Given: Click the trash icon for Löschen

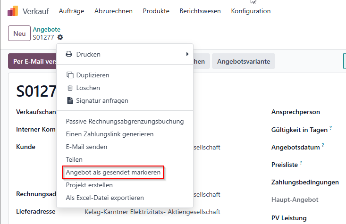Looking at the screenshot, I should pyautogui.click(x=70, y=88).
